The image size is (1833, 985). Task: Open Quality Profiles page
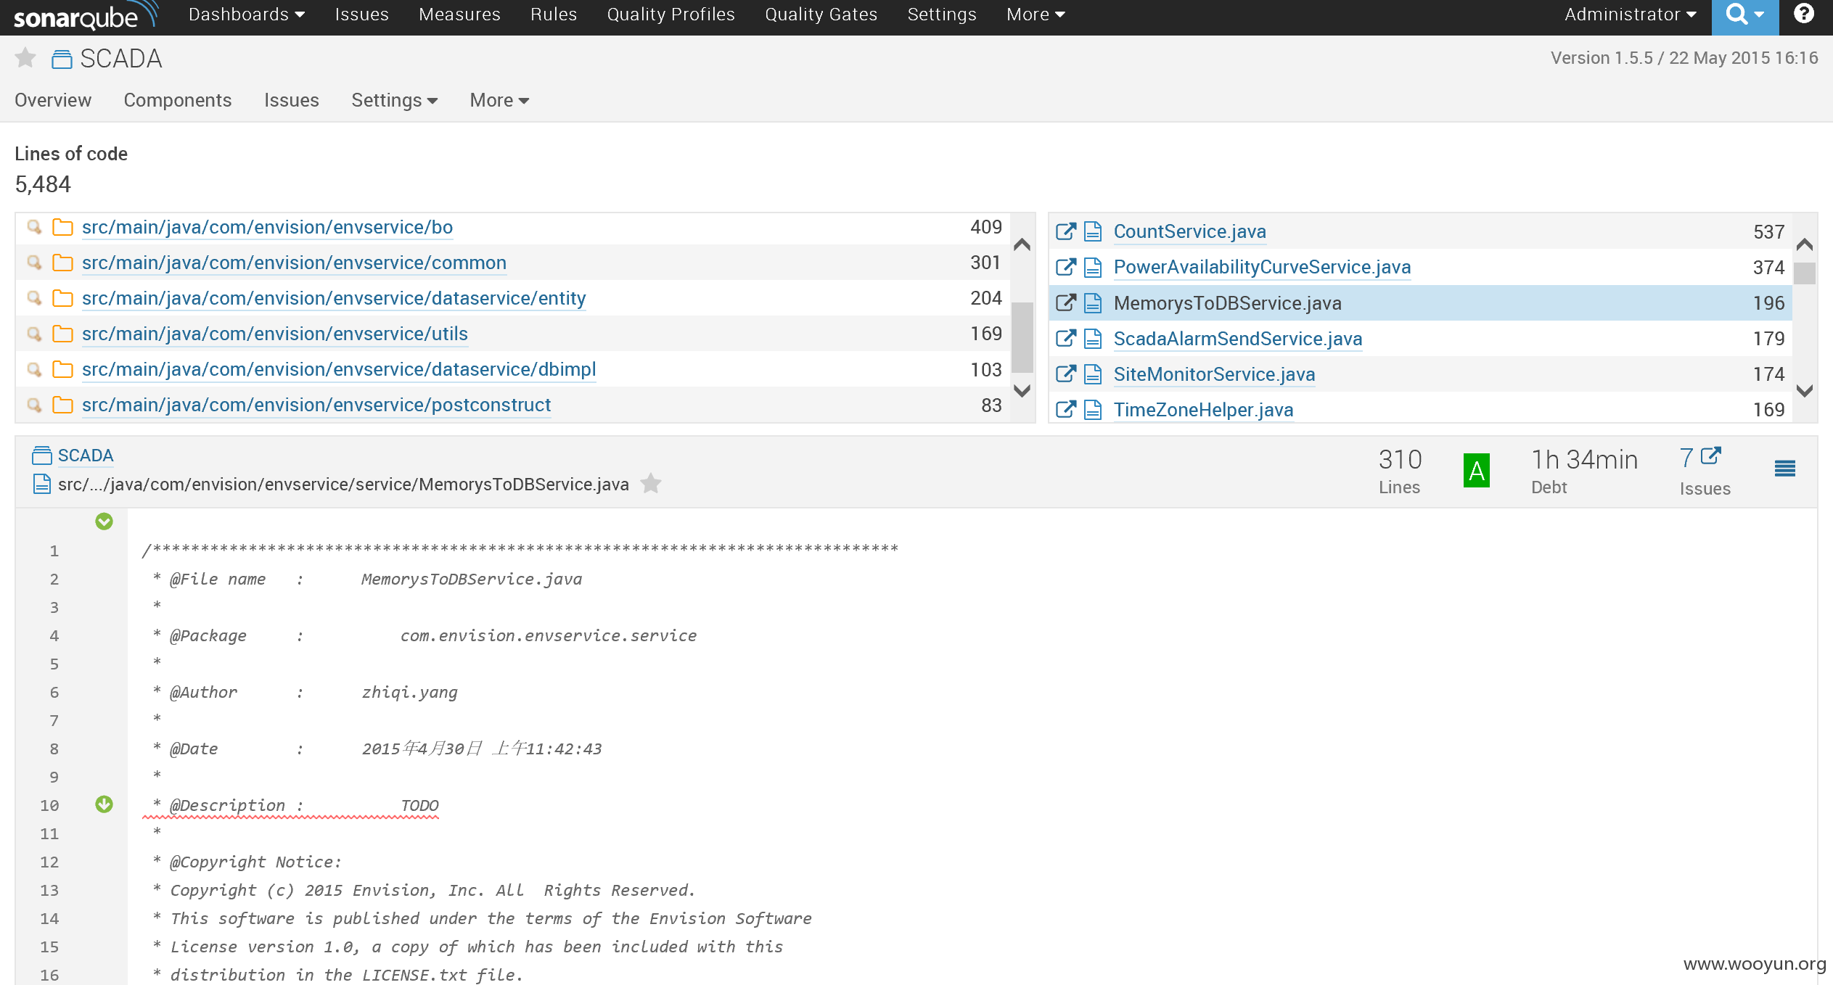671,15
